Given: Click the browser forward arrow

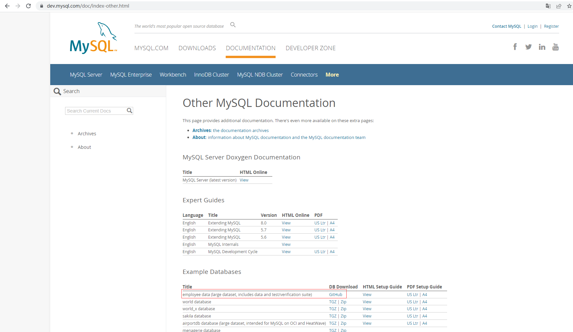Looking at the screenshot, I should 18,6.
